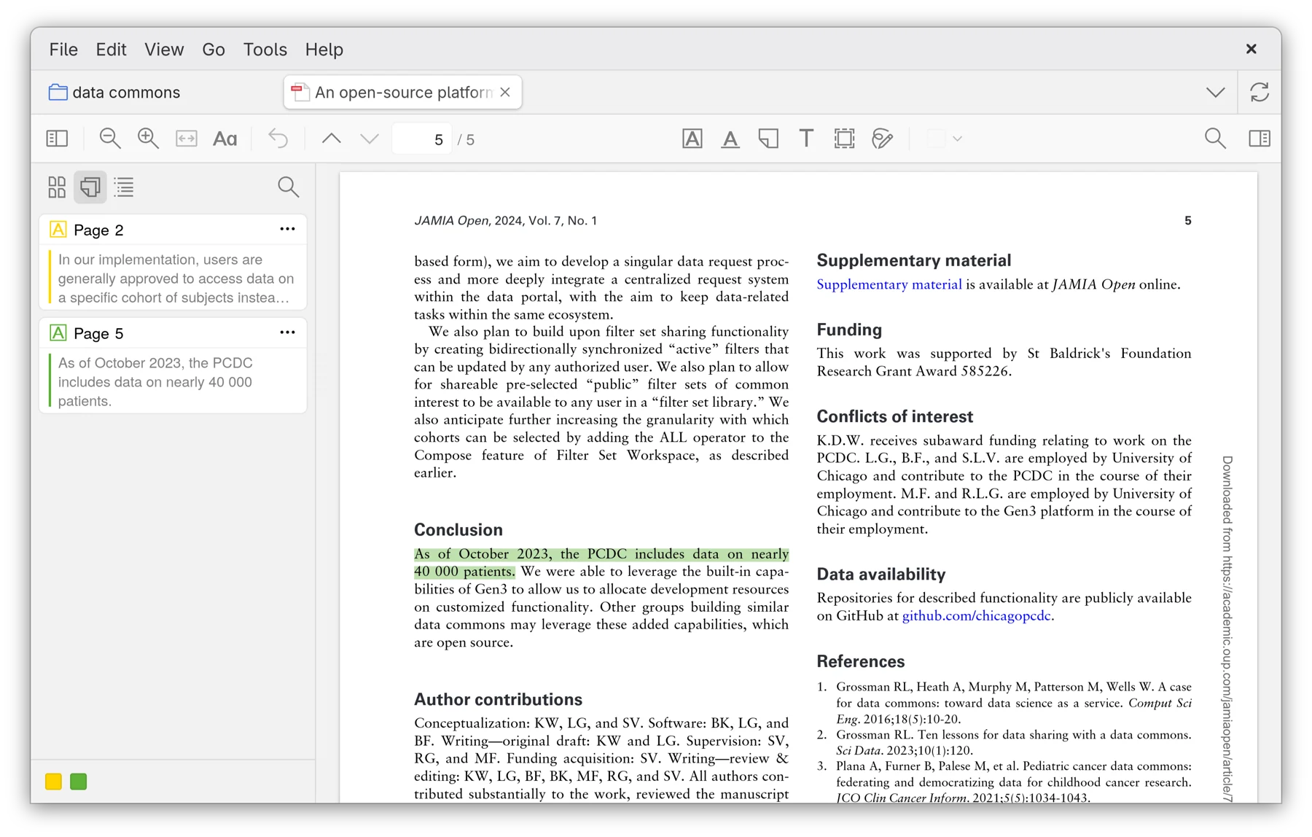Viewport: 1312px width, 837px height.
Task: Select the area selection tool
Action: pyautogui.click(x=844, y=139)
